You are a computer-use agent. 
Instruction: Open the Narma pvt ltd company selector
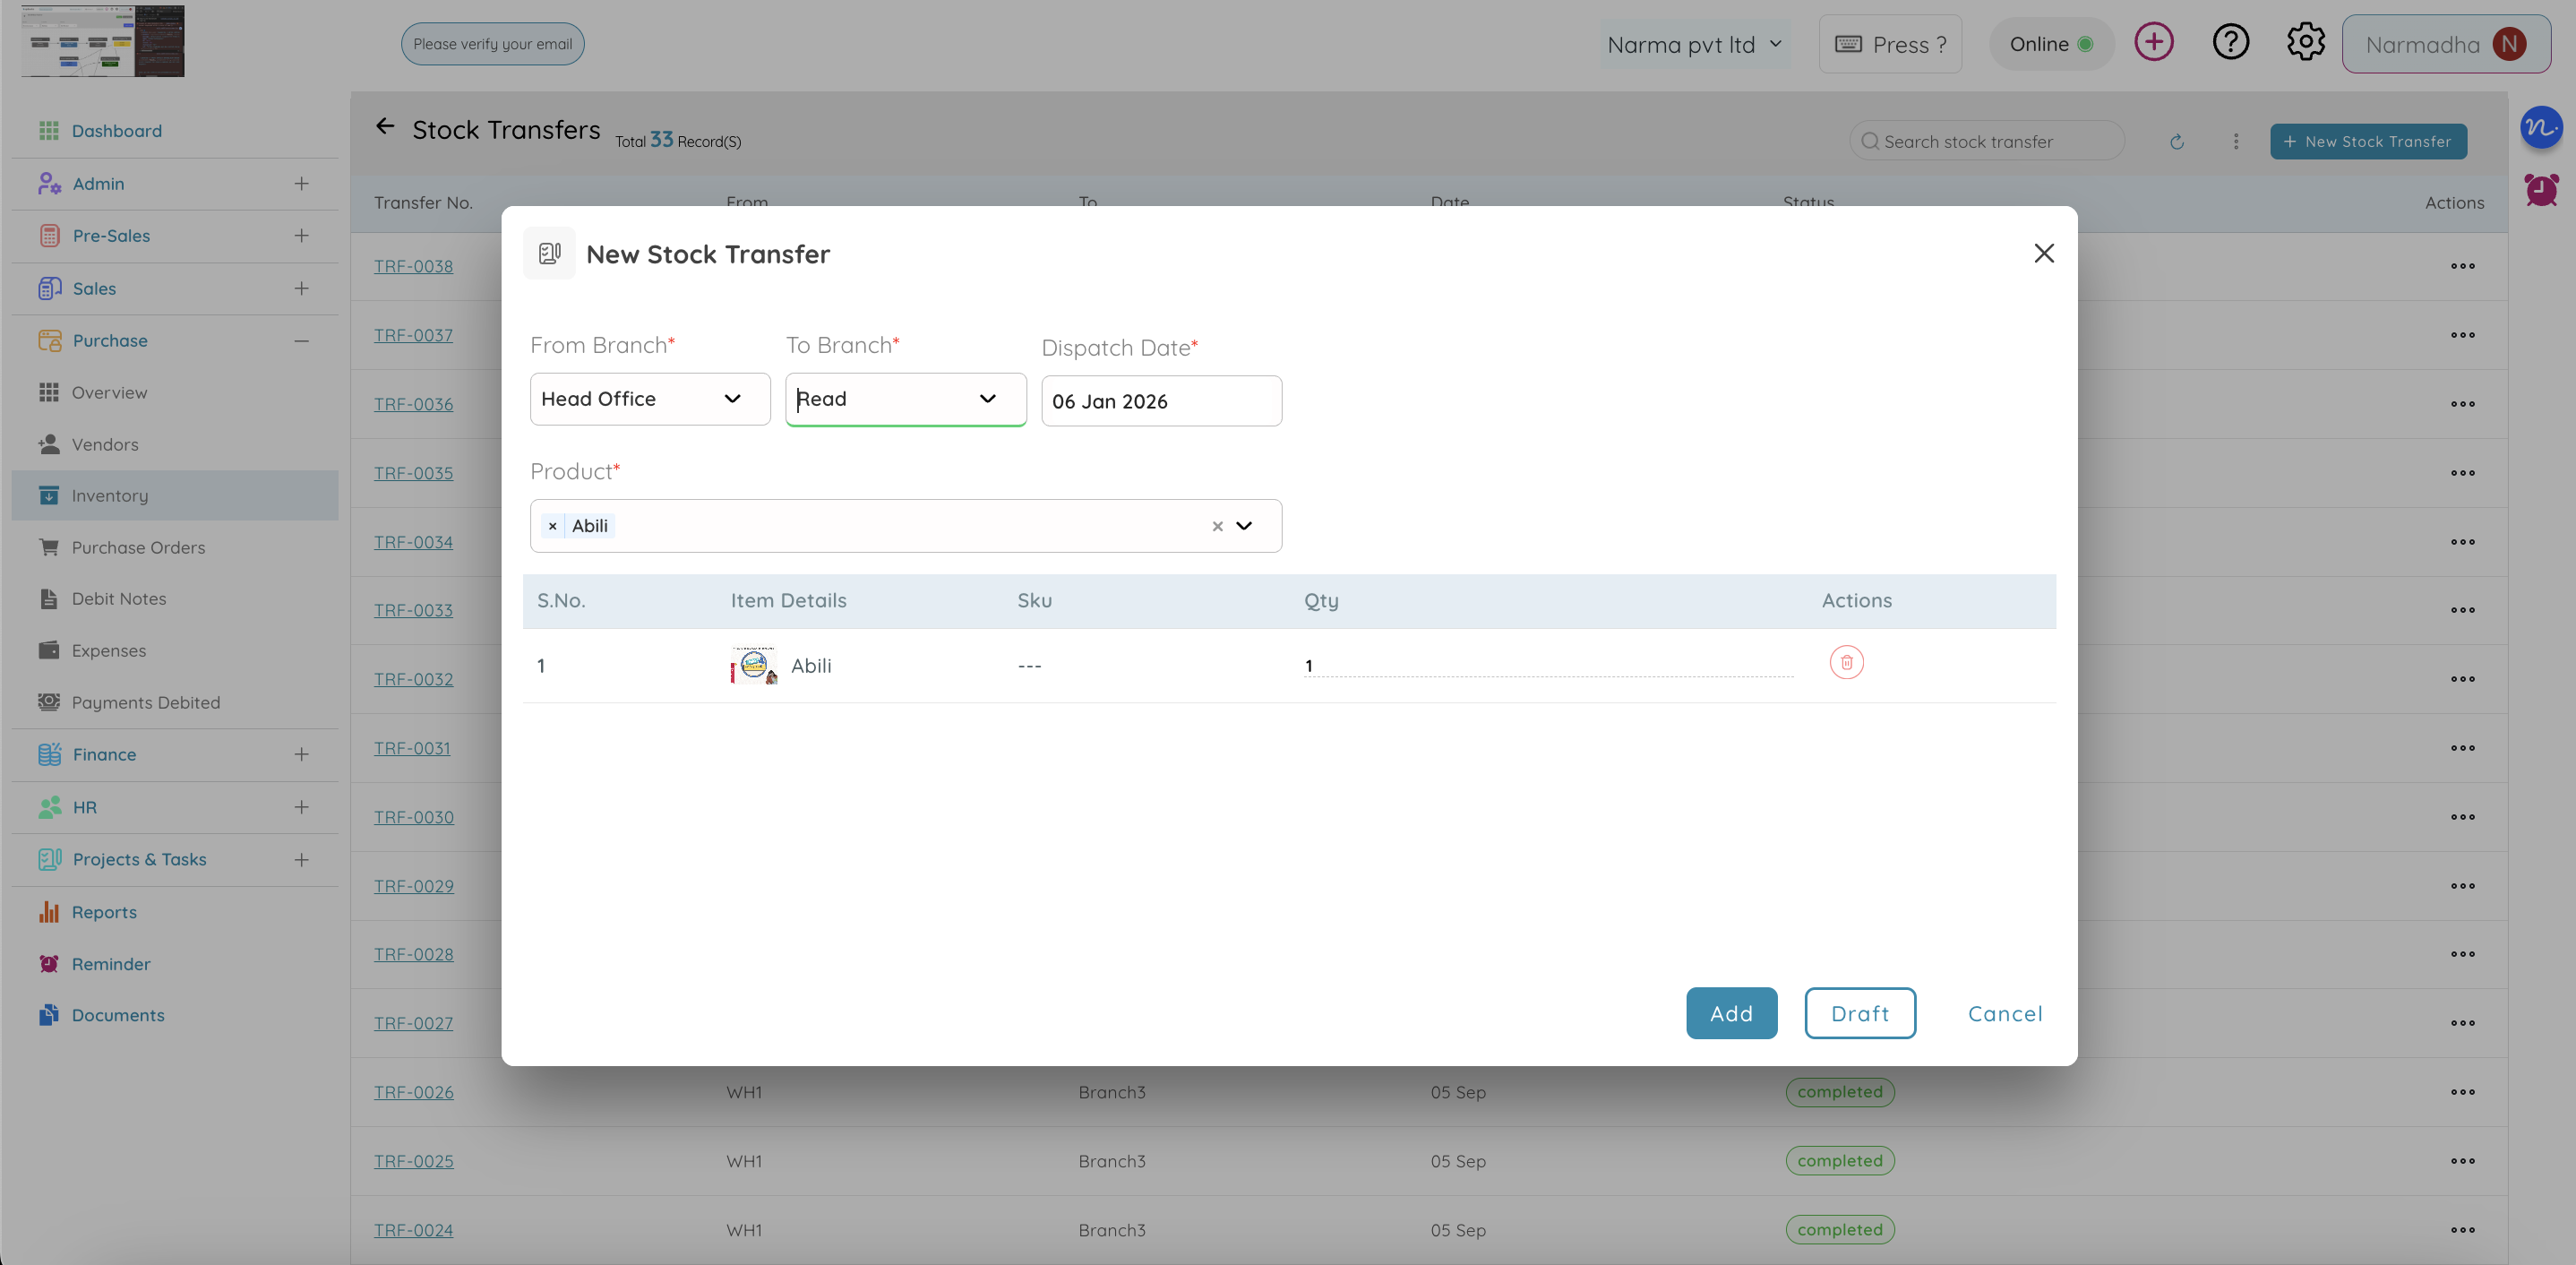[x=1694, y=45]
